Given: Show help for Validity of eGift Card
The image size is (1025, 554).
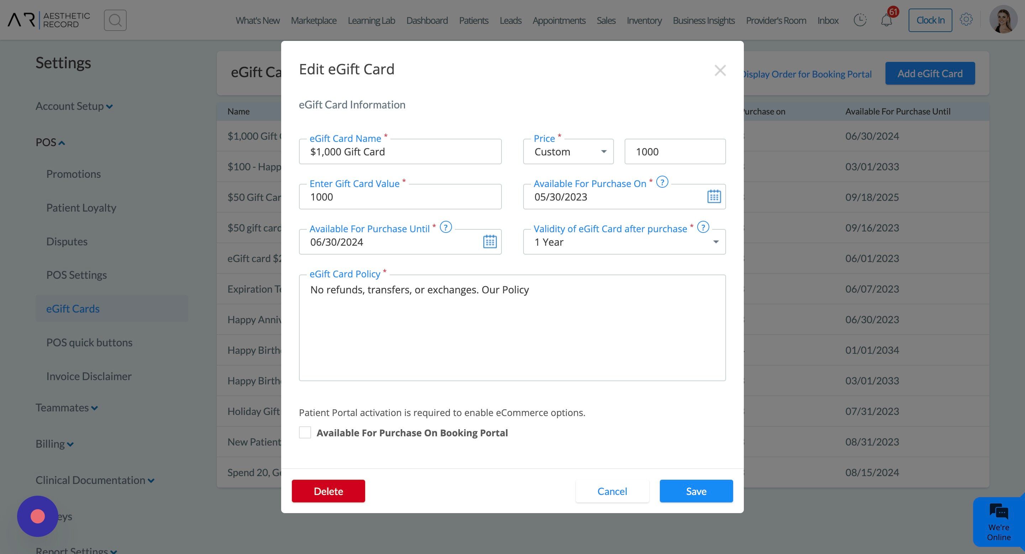Looking at the screenshot, I should pyautogui.click(x=703, y=227).
